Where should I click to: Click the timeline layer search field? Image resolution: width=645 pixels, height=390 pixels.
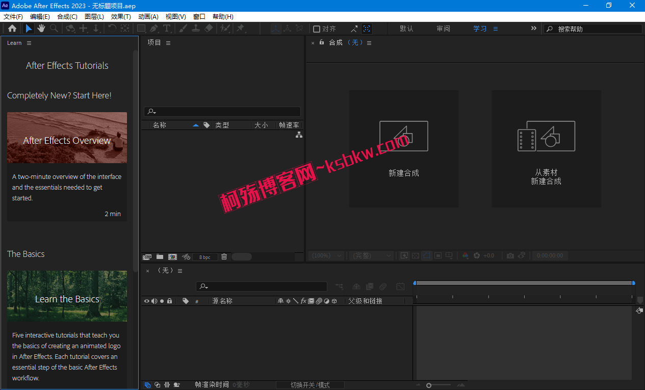[262, 287]
